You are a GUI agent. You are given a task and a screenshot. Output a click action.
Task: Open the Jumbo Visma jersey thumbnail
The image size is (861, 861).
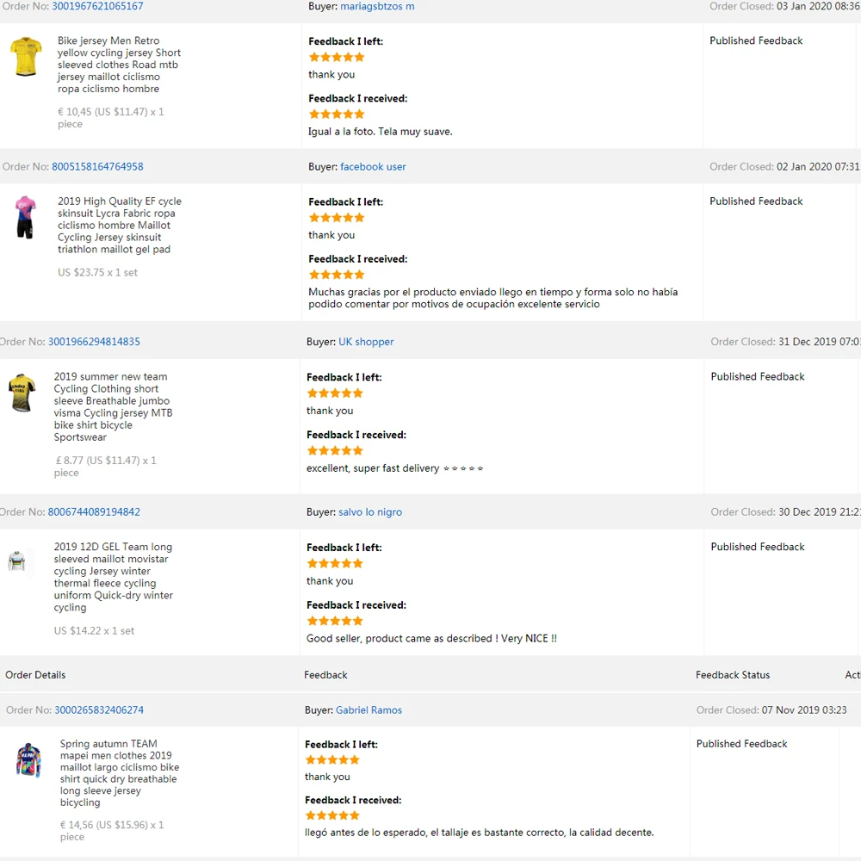[x=22, y=393]
